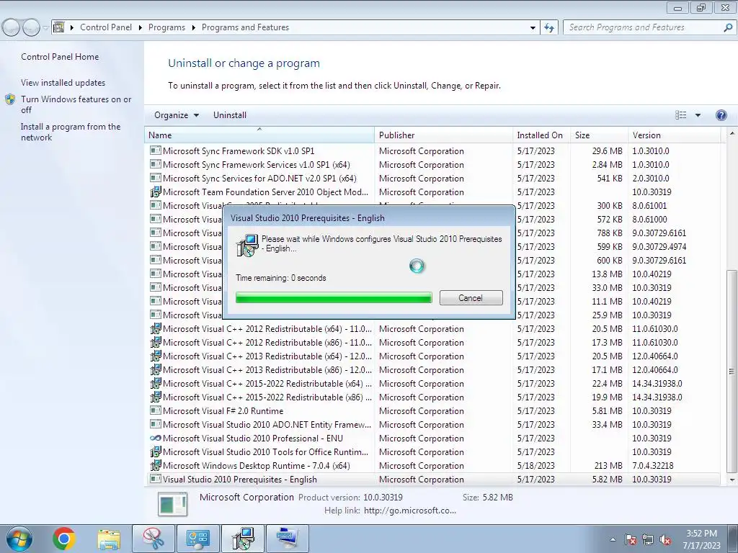Click the taskbar clock showing 3:52 PM
The width and height of the screenshot is (738, 553).
click(x=701, y=539)
